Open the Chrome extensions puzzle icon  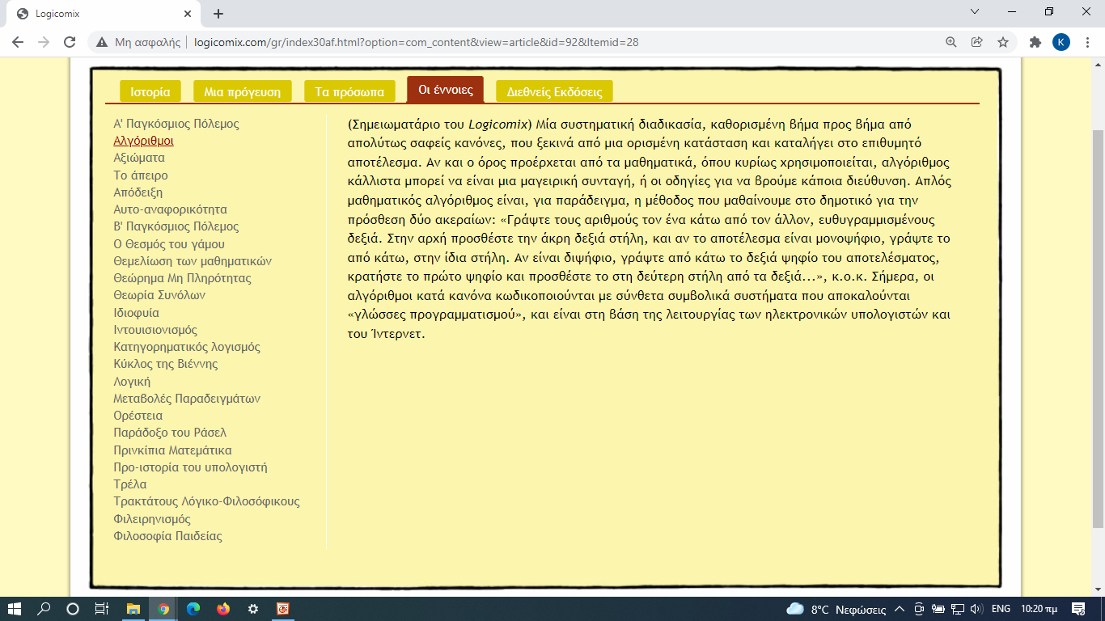pos(1035,42)
